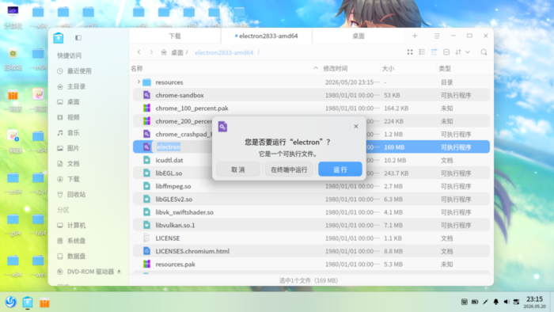Click the Run (运行) button in dialog

pos(340,169)
